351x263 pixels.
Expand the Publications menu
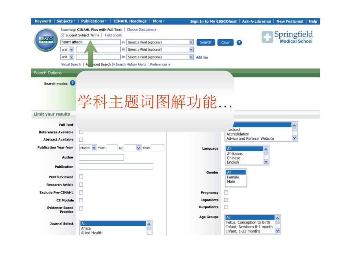click(x=94, y=21)
